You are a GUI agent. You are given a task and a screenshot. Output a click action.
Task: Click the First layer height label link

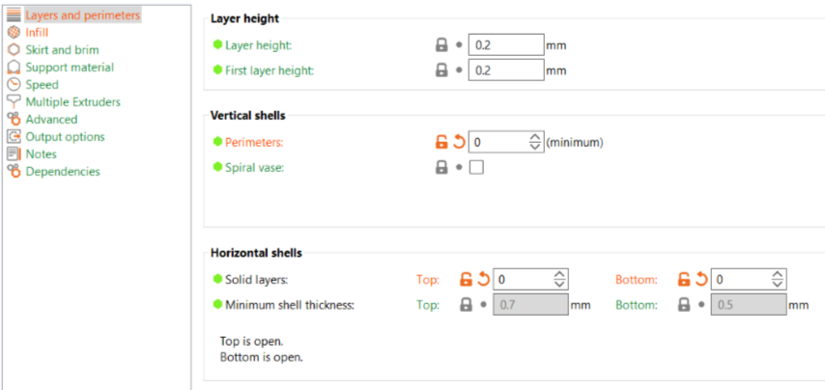270,70
